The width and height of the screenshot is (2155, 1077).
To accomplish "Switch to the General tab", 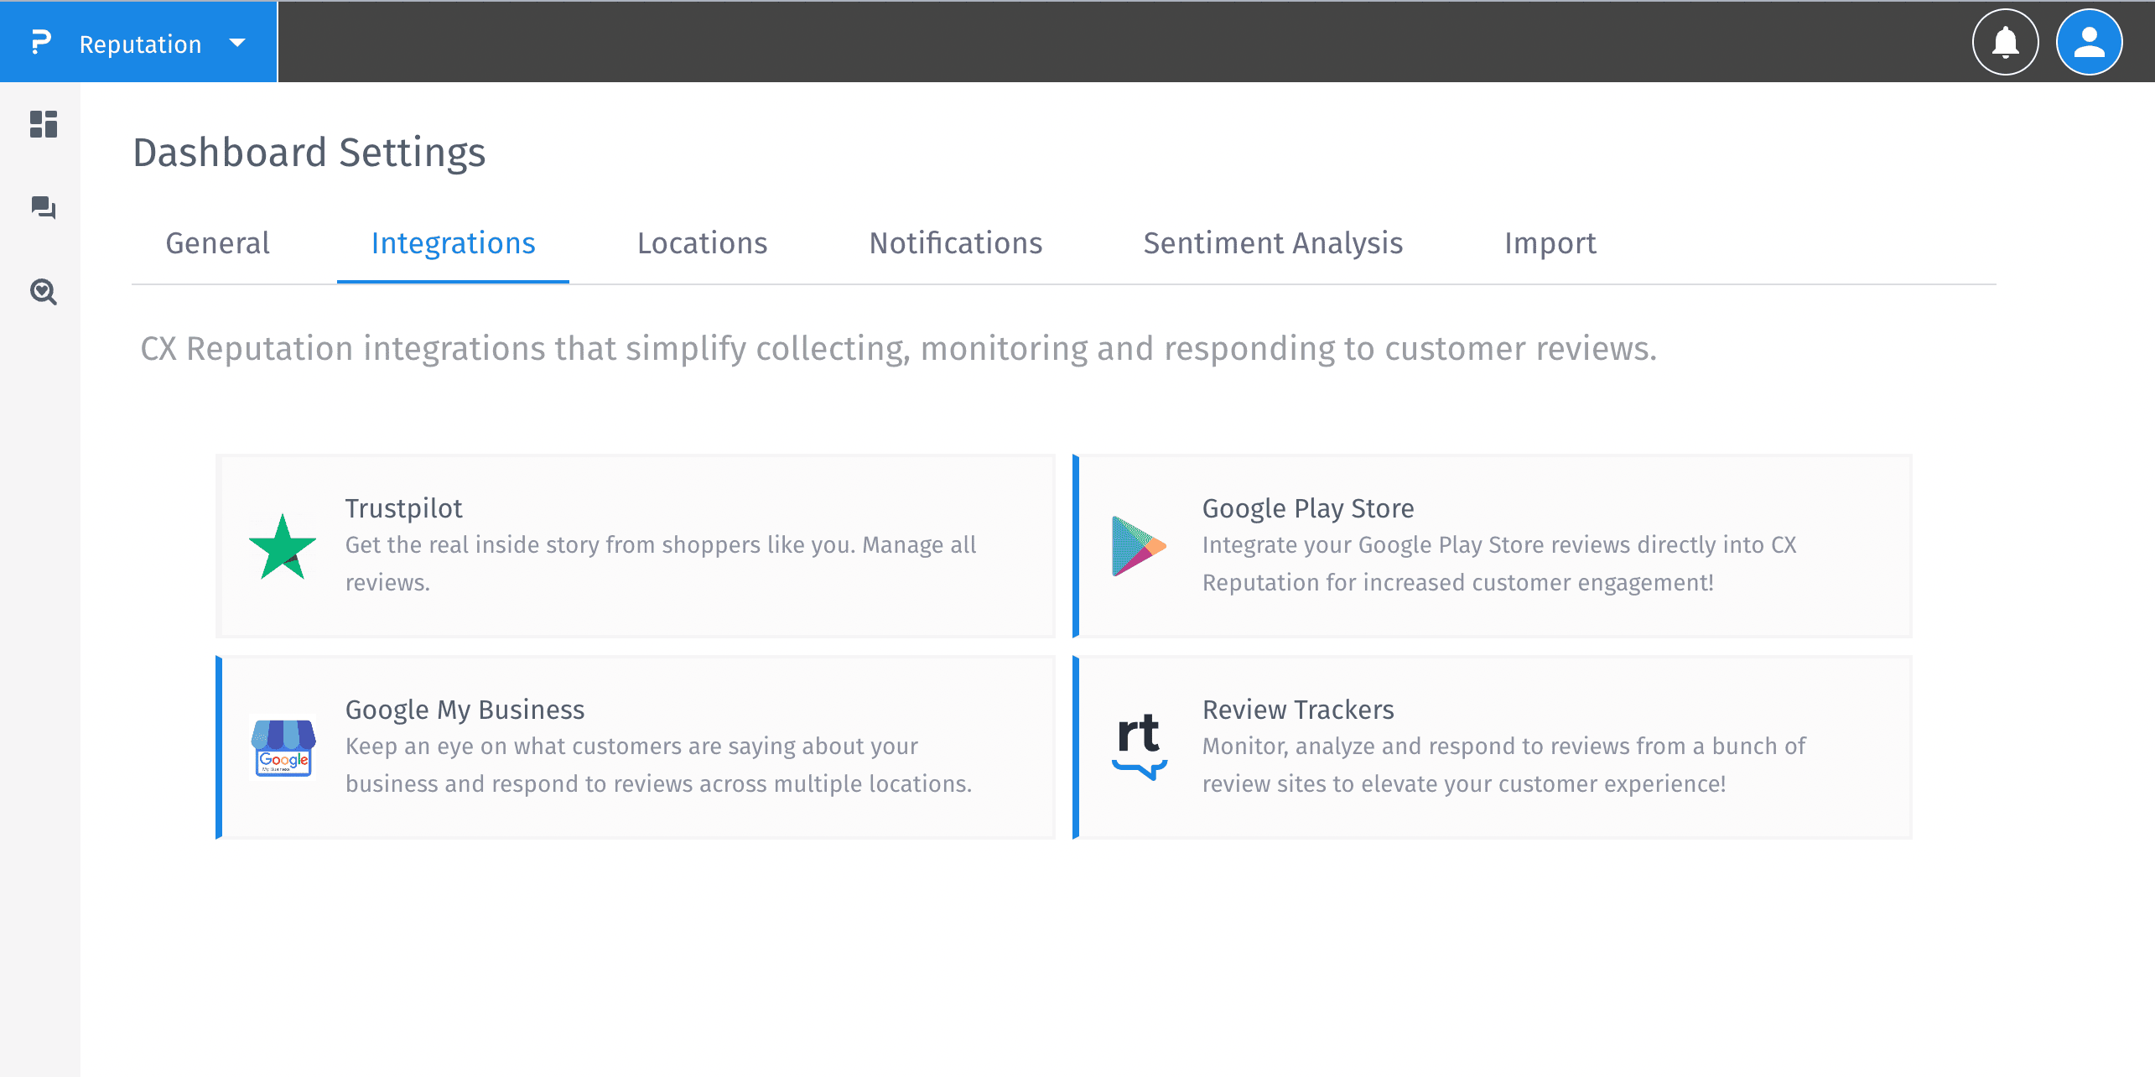I will click(x=217, y=243).
